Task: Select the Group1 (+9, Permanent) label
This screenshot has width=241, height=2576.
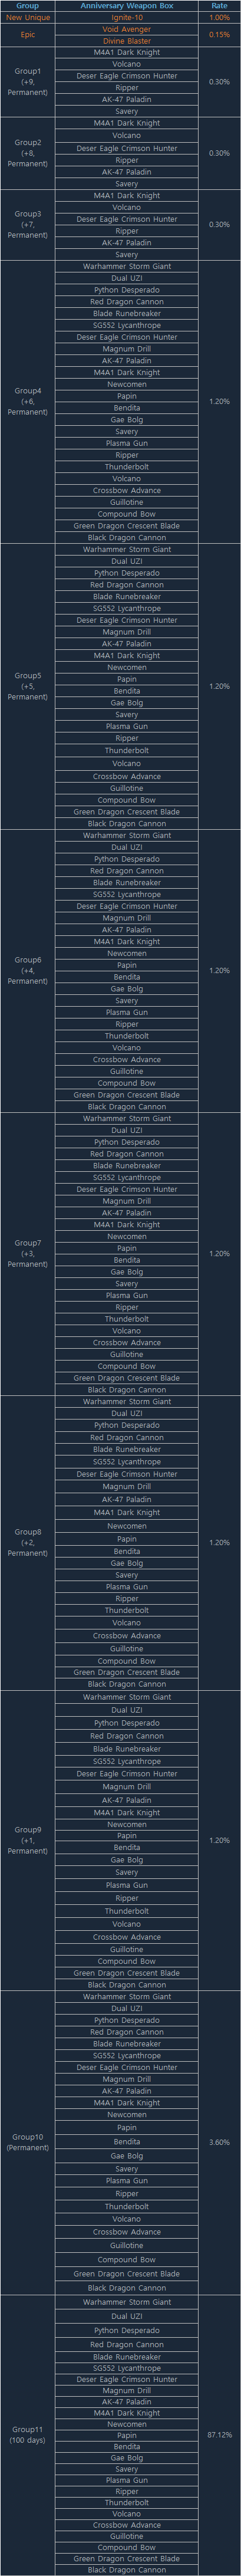Action: (x=27, y=82)
